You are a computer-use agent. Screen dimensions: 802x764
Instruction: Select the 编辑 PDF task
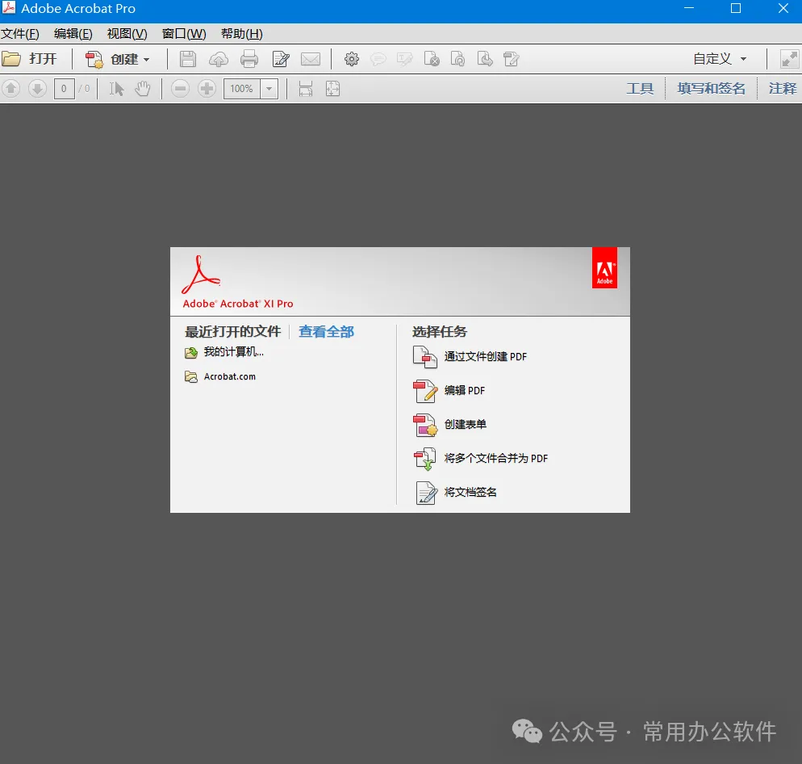[x=449, y=391]
